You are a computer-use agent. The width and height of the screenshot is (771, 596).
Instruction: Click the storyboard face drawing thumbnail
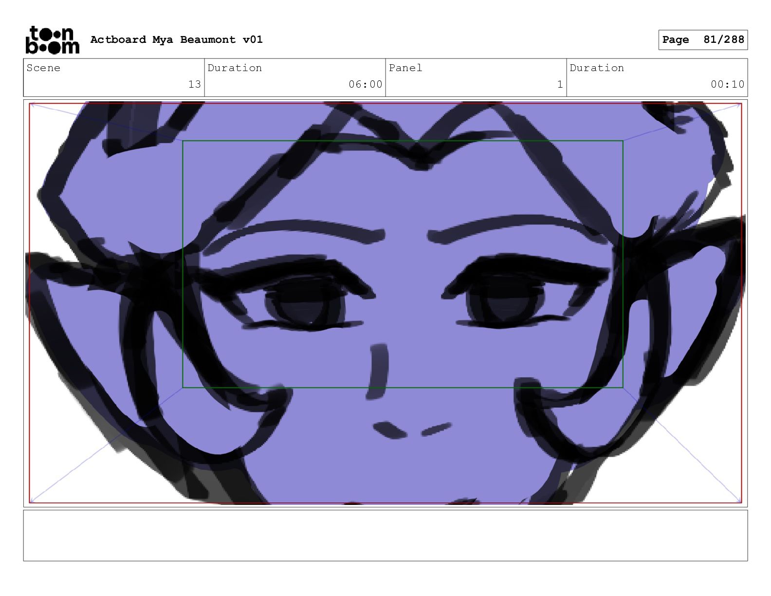385,303
